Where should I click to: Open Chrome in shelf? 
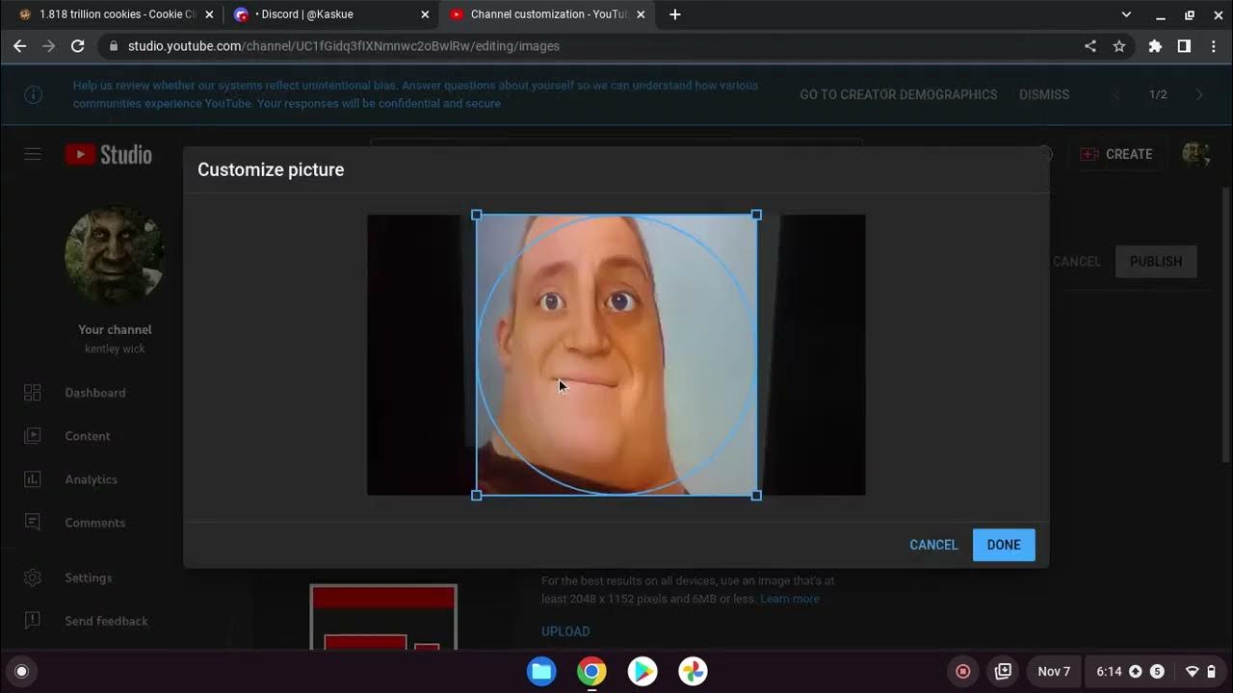(x=591, y=672)
